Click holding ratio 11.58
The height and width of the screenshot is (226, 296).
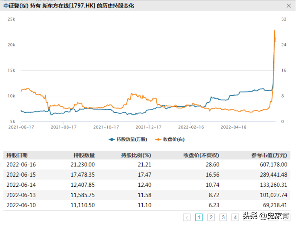coord(145,195)
